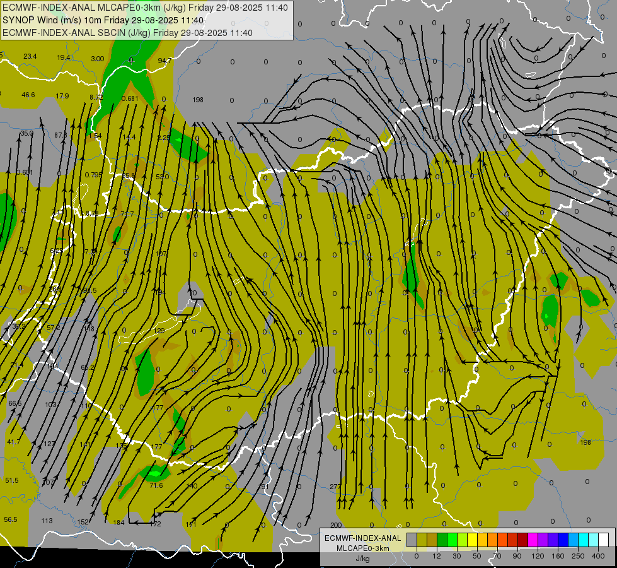617x568 pixels.
Task: Click the gray swatch in the MLCAPE legend
Action: 412,540
